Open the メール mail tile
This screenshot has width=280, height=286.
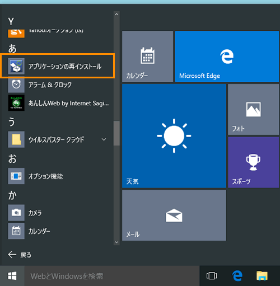pos(174,215)
